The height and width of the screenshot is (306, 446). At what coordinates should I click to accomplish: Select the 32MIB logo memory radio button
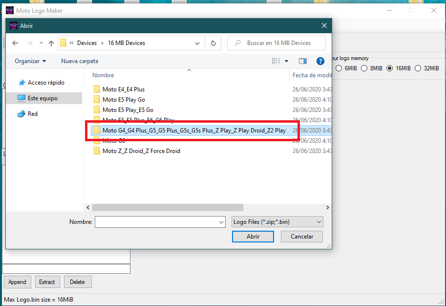418,68
